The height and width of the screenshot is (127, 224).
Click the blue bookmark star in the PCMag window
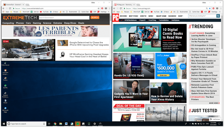tap(210, 8)
